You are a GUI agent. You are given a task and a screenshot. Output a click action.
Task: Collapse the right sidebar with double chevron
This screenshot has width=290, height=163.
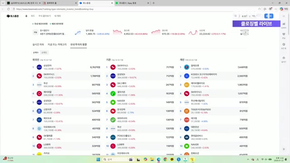284,16
